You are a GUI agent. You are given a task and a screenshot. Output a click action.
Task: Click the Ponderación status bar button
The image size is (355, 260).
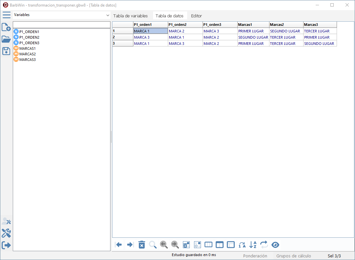(x=255, y=256)
